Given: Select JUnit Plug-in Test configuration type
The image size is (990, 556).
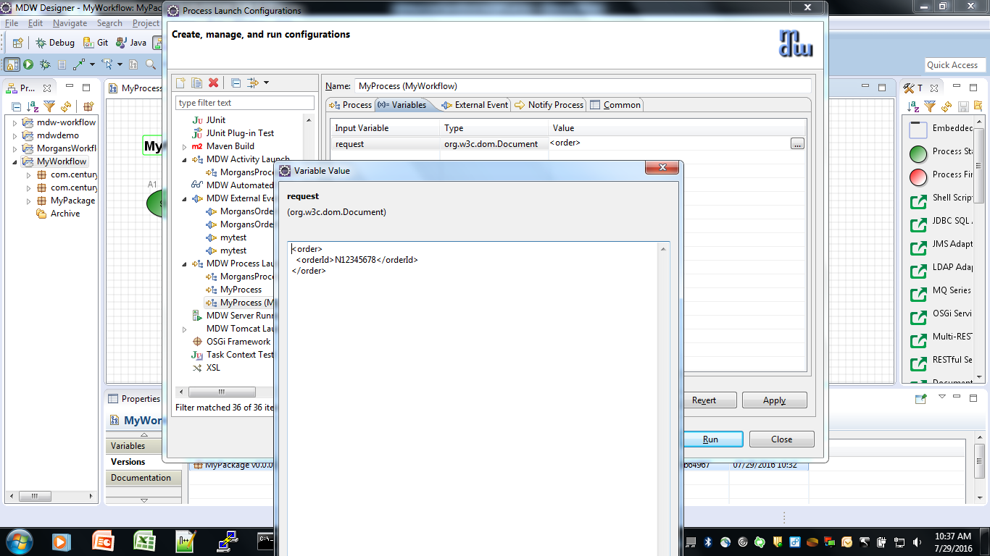Looking at the screenshot, I should 240,133.
